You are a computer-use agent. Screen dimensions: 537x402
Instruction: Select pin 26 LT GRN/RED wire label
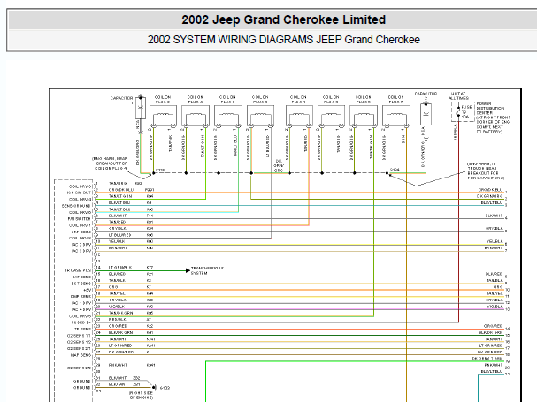point(120,345)
